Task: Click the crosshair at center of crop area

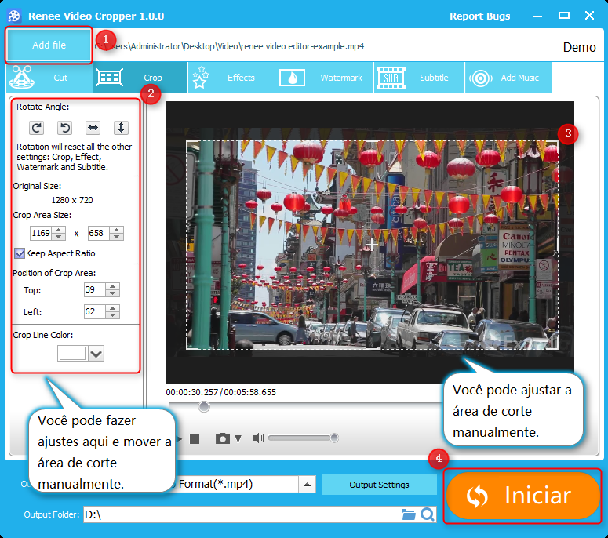Action: 371,245
